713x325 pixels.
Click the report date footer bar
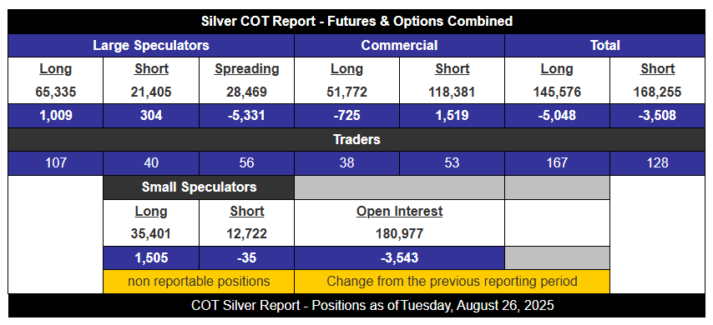356,305
